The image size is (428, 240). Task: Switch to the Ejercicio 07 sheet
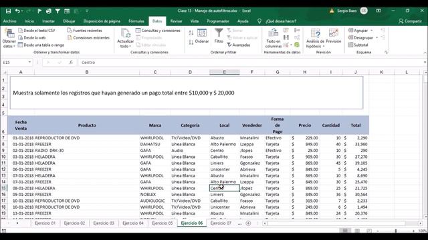221,223
